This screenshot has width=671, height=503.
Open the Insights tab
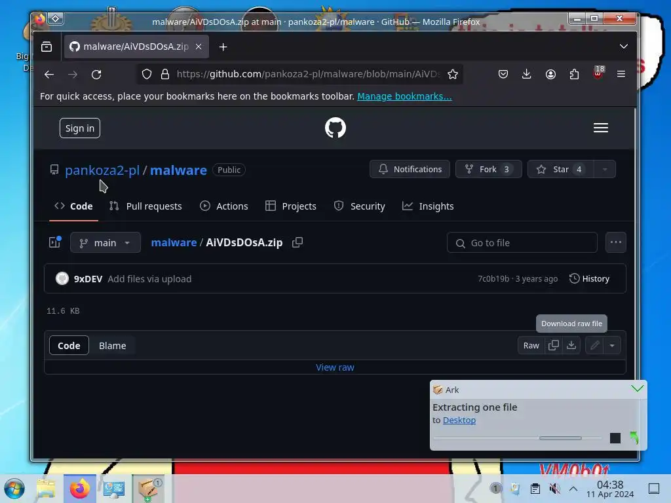[428, 206]
